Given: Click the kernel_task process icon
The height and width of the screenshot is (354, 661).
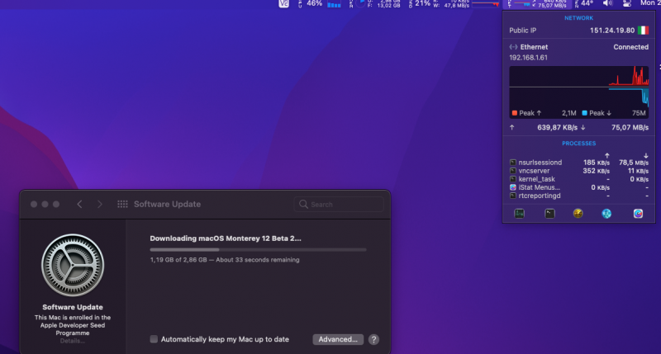Looking at the screenshot, I should [512, 179].
